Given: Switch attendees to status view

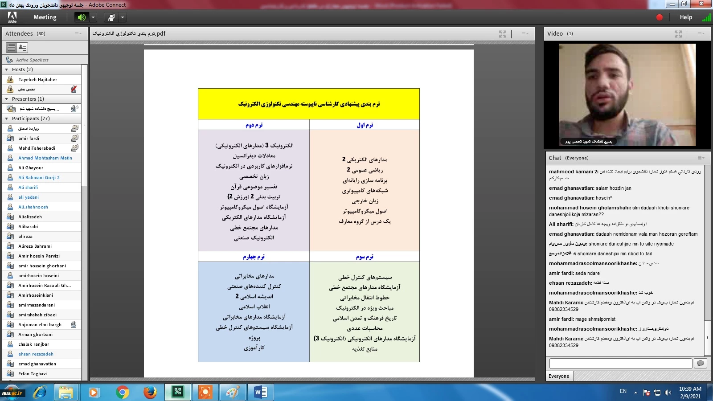Looking at the screenshot, I should click(22, 47).
